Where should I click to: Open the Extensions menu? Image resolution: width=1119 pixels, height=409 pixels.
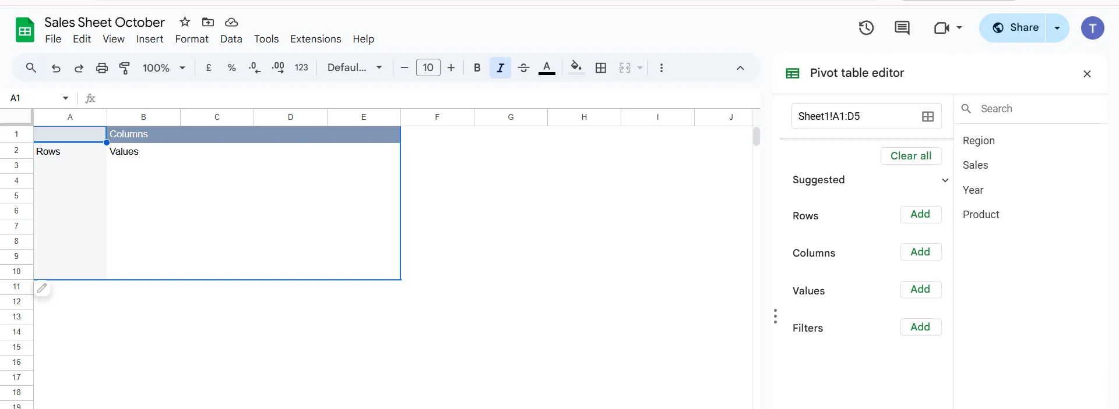coord(316,39)
